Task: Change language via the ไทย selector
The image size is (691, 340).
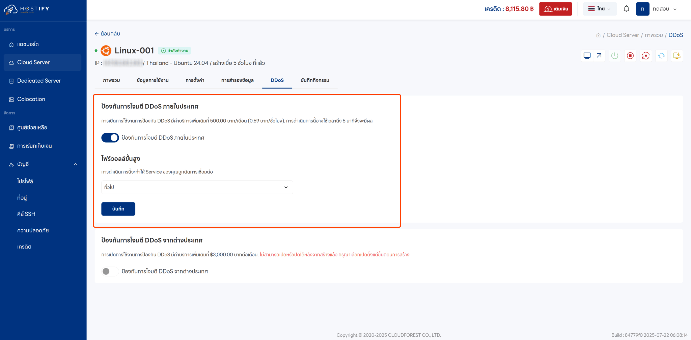Action: [600, 8]
